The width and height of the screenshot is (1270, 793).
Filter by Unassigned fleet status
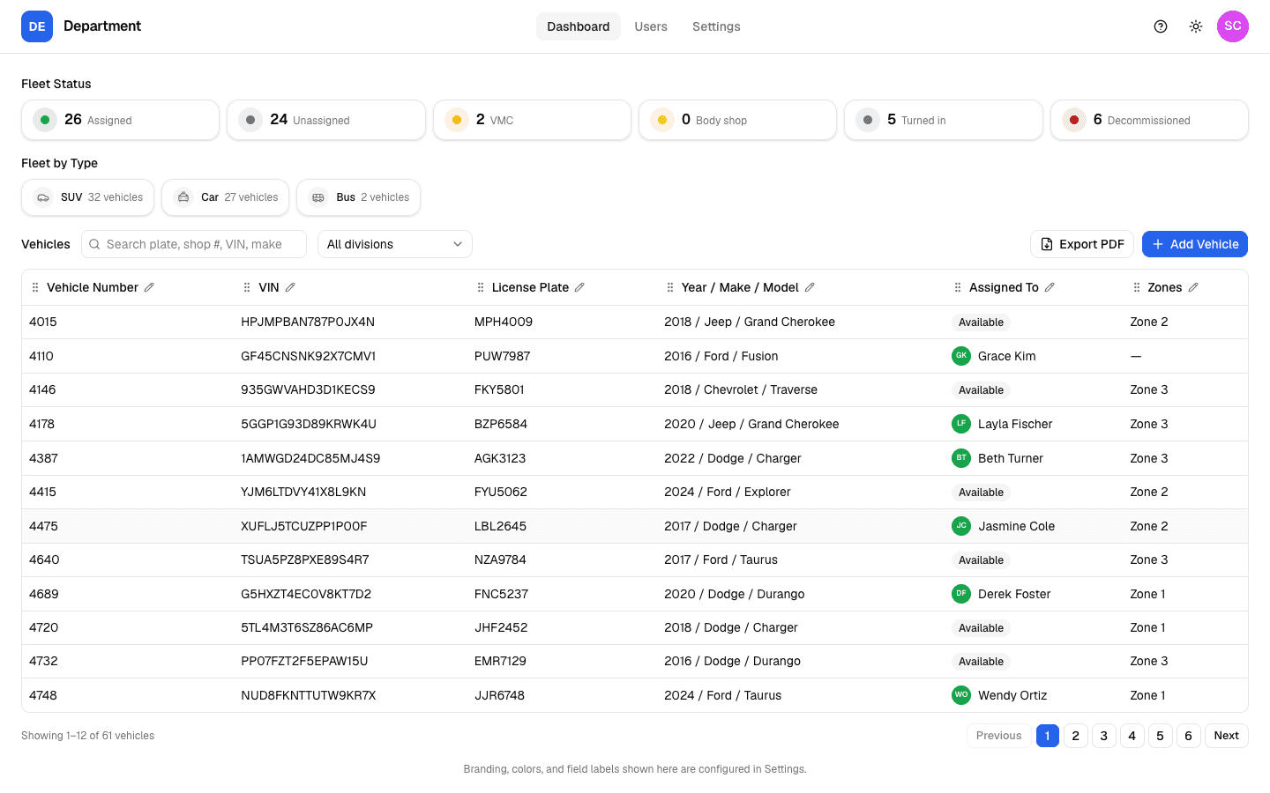click(326, 120)
